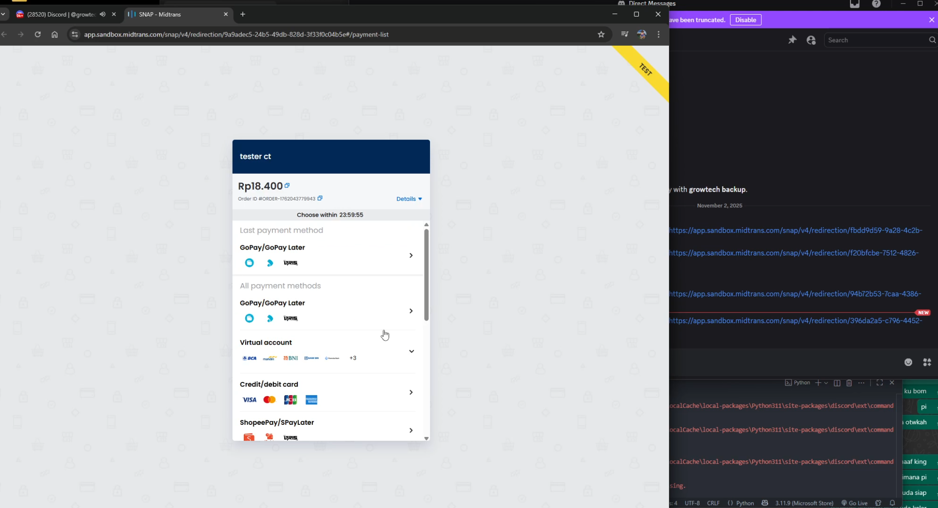Open ShopeePay/SPayLater payment option
This screenshot has width=938, height=508.
tap(328, 430)
